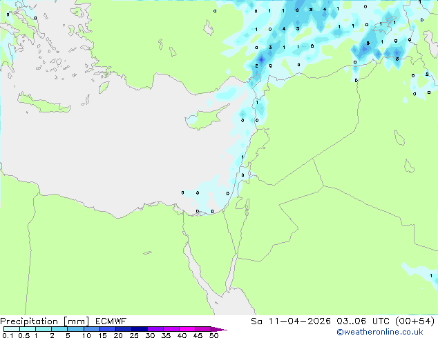Click the 0.1 mm legend color swatch
The height and width of the screenshot is (338, 438).
12,329
